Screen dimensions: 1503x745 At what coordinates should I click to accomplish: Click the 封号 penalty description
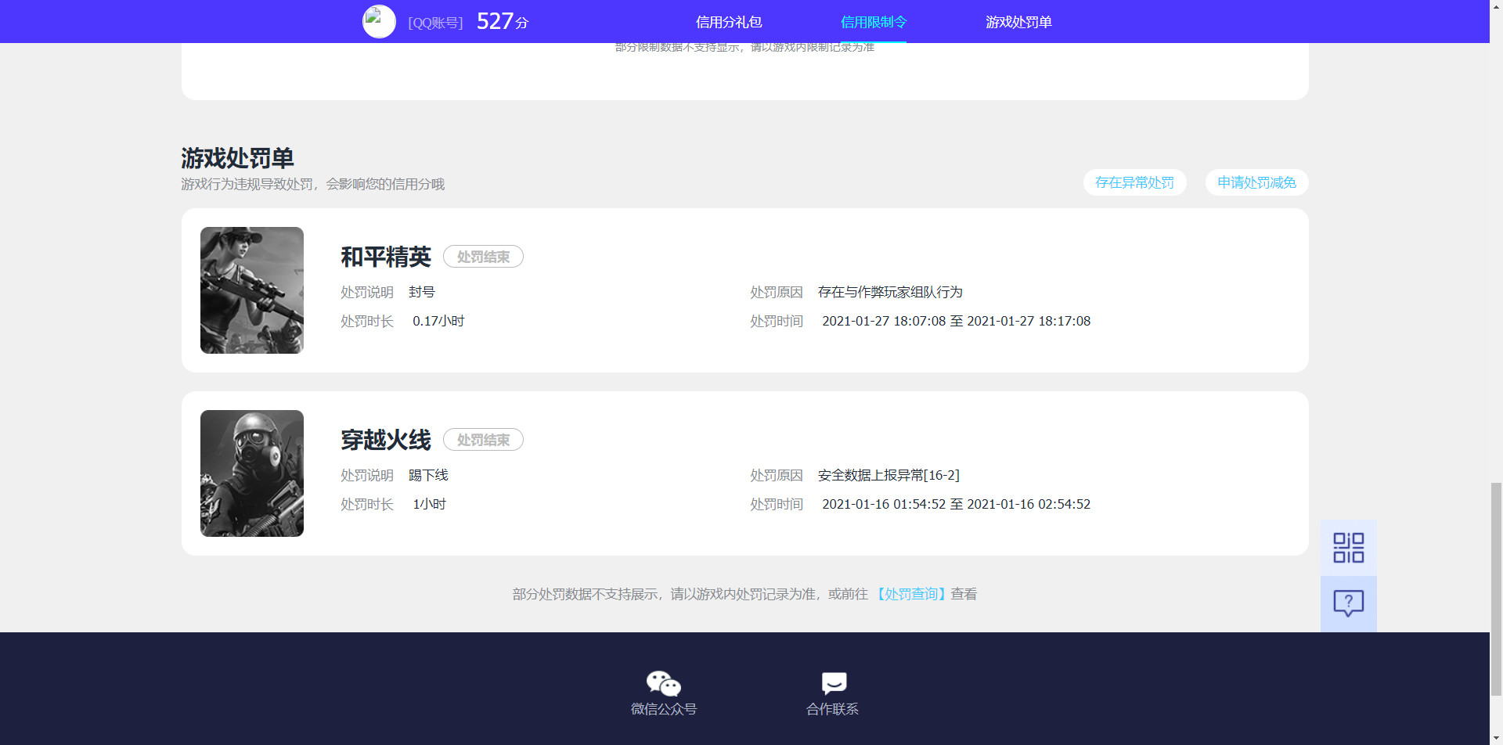[x=421, y=292]
